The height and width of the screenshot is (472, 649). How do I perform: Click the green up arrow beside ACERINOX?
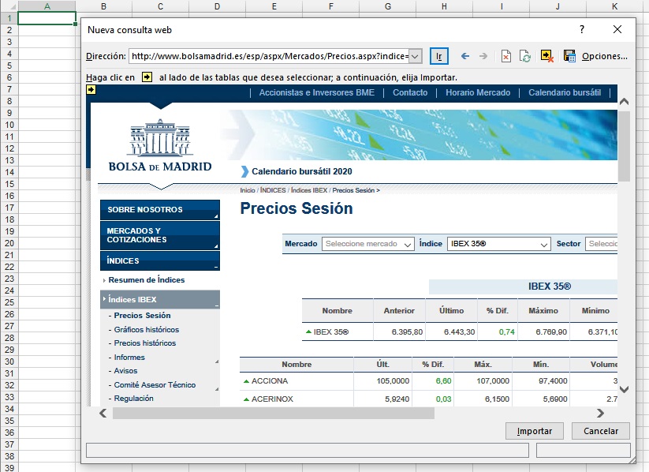pos(246,399)
